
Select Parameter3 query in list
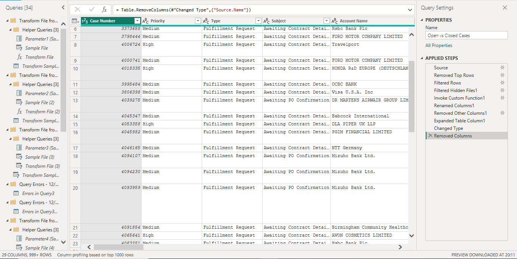click(42, 148)
